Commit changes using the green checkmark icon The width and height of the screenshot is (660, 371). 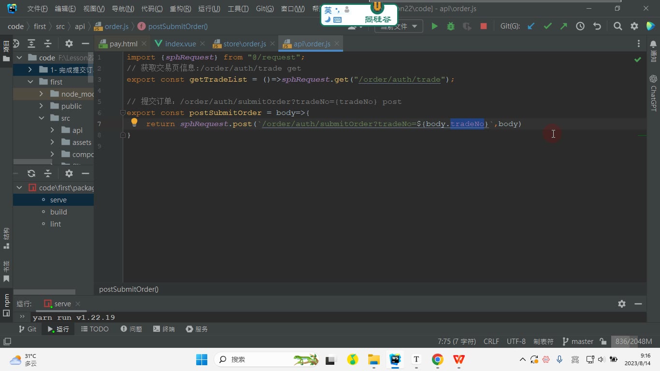(x=547, y=27)
